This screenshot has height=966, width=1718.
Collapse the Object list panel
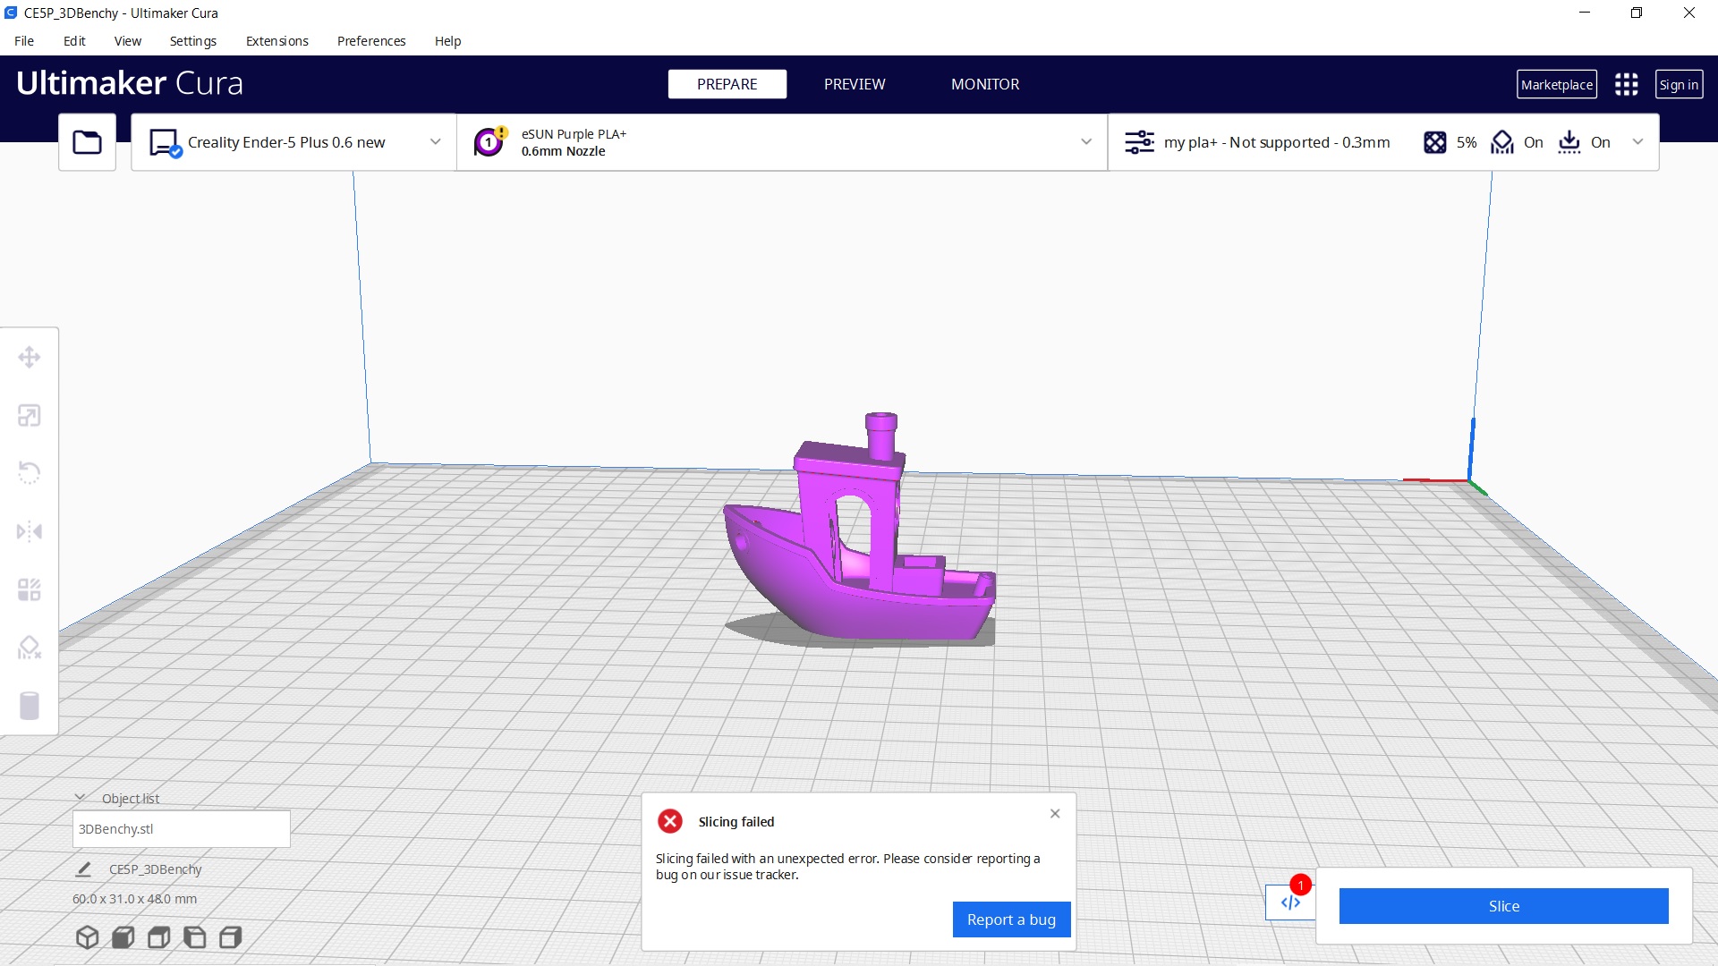81,797
